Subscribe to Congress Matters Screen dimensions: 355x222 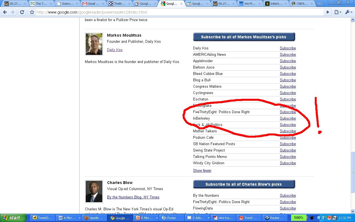288,86
